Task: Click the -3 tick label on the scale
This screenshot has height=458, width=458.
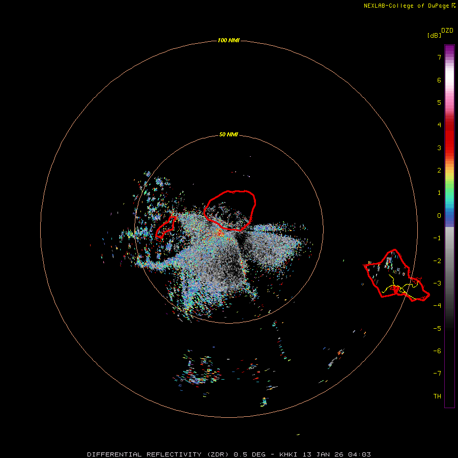Action: (x=437, y=283)
